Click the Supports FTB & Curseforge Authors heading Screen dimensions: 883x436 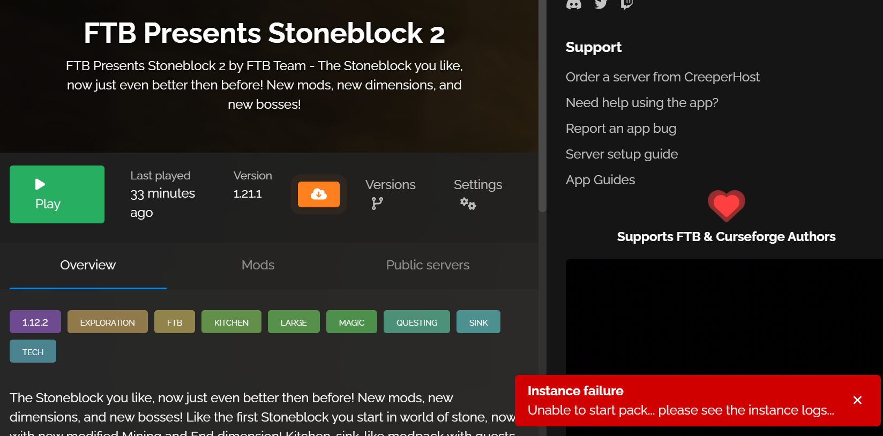click(x=726, y=237)
